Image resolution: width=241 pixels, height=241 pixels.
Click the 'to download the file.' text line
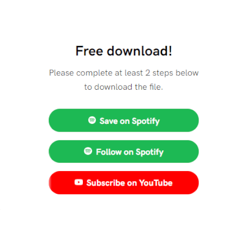coord(123,87)
